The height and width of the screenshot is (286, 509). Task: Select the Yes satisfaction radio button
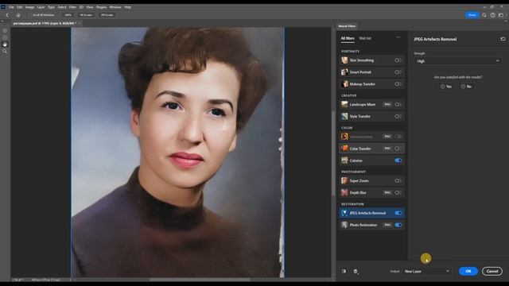pyautogui.click(x=442, y=87)
